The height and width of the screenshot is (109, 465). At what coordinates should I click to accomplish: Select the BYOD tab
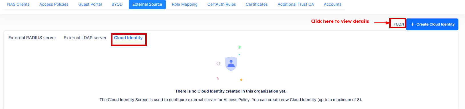[117, 5]
